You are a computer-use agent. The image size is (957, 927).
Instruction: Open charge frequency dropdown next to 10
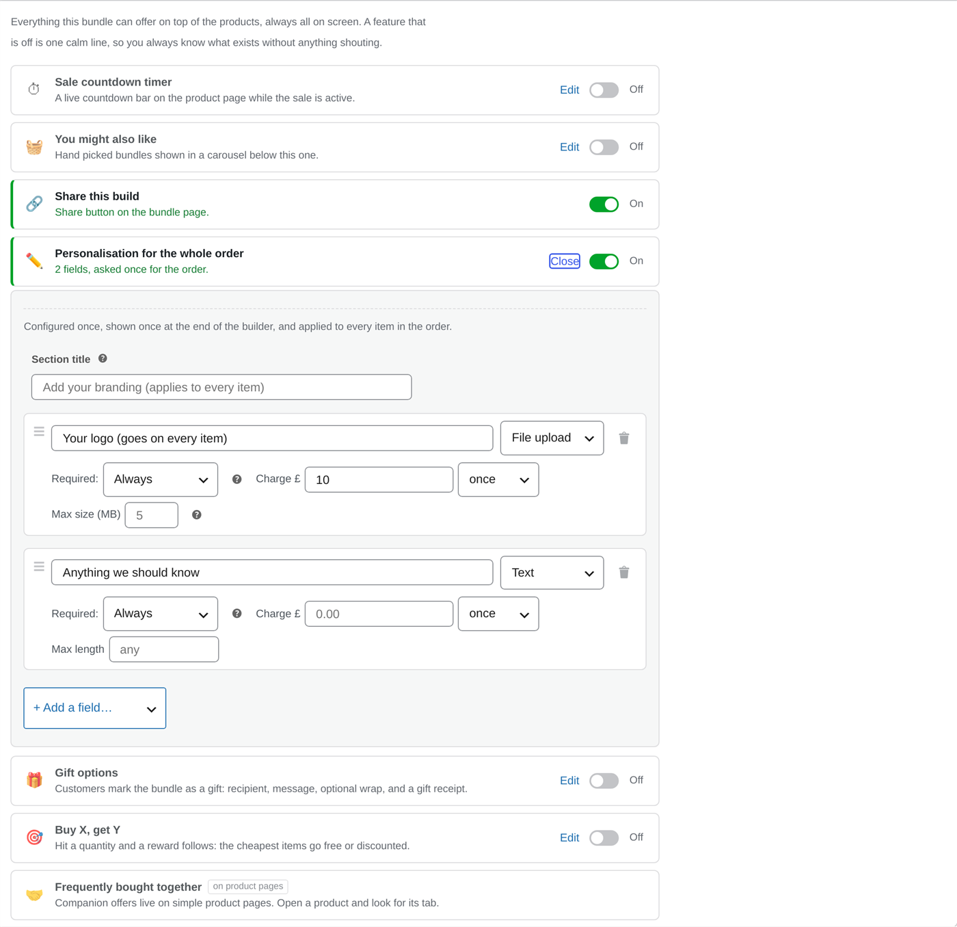point(498,479)
